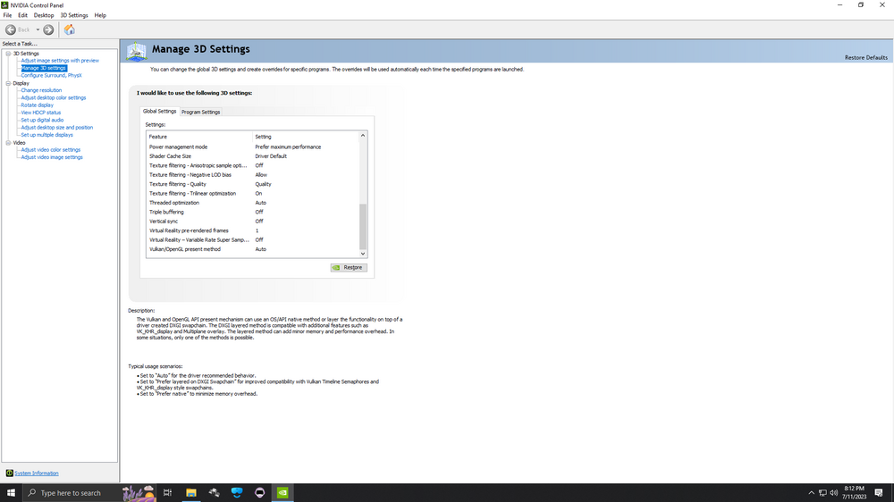This screenshot has width=894, height=502.
Task: Switch to Global Settings tab
Action: pyautogui.click(x=160, y=111)
